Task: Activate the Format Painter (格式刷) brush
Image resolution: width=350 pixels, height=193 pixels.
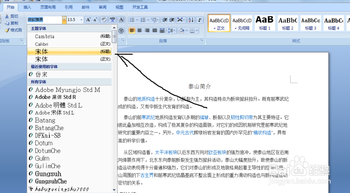Action: 7,30
